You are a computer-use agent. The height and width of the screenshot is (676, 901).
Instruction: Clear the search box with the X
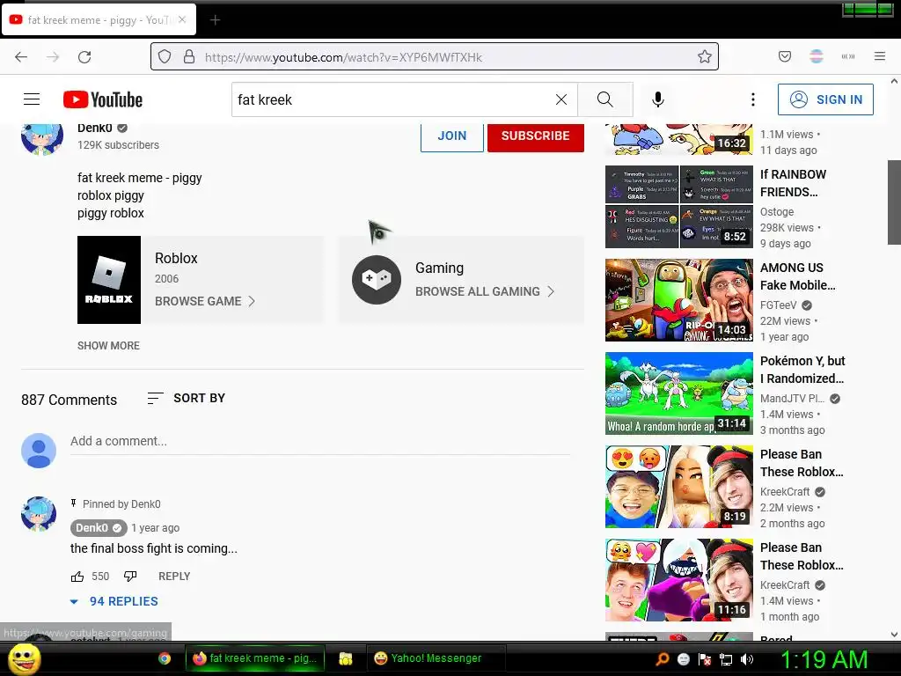click(x=561, y=99)
